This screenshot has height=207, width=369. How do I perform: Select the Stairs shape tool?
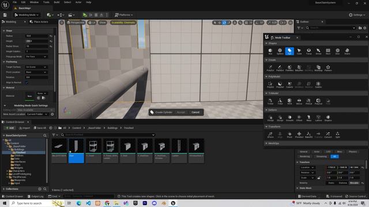[x=347, y=51]
